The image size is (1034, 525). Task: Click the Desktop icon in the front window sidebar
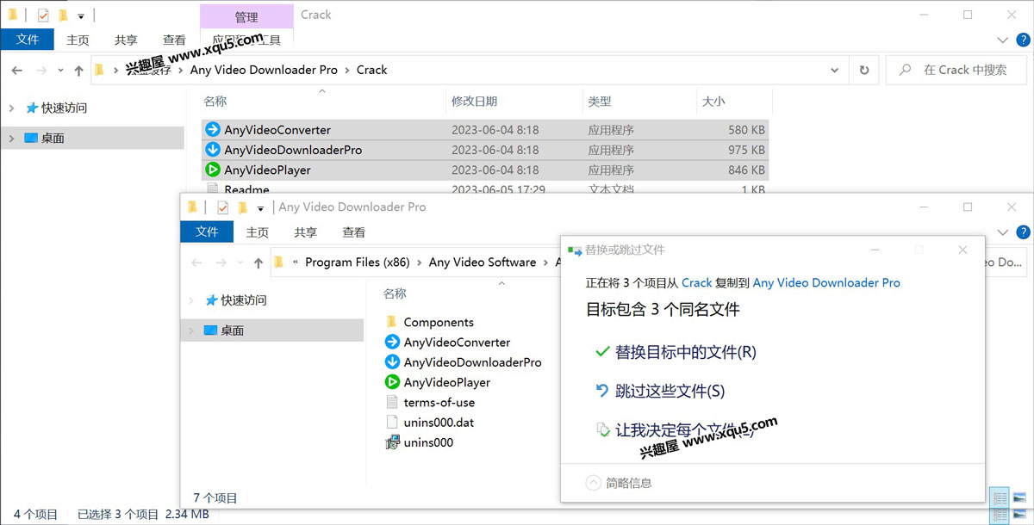click(211, 330)
